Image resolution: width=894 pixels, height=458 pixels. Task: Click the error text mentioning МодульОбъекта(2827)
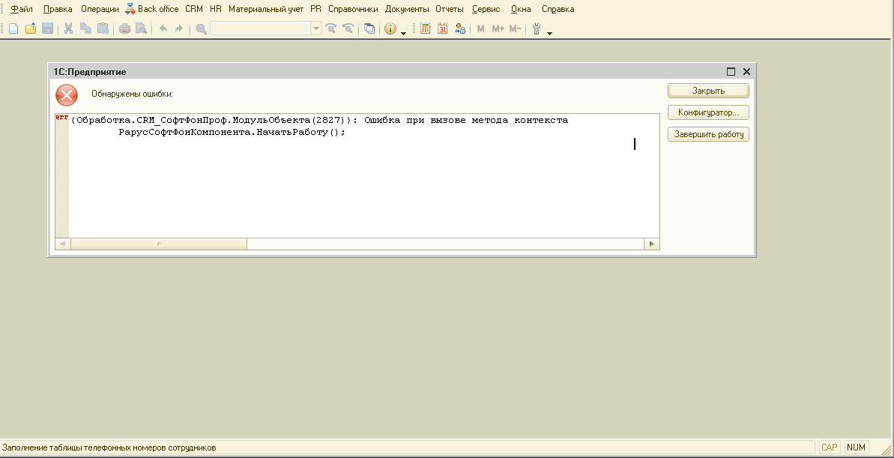pyautogui.click(x=319, y=121)
